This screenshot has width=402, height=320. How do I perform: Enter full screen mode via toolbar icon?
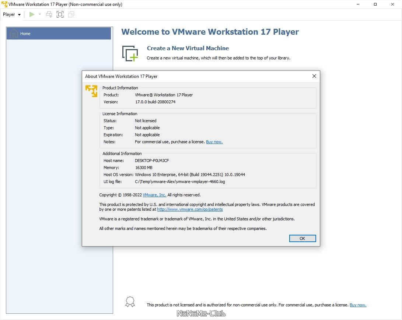tap(60, 14)
